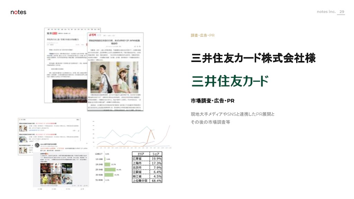Click the heading '三井住友カード株式会社様'
The width and height of the screenshot is (354, 199).
click(x=253, y=58)
